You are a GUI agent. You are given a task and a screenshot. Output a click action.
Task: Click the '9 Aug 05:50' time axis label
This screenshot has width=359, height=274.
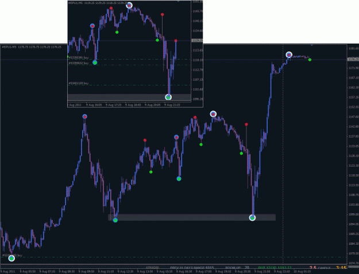[28, 272]
